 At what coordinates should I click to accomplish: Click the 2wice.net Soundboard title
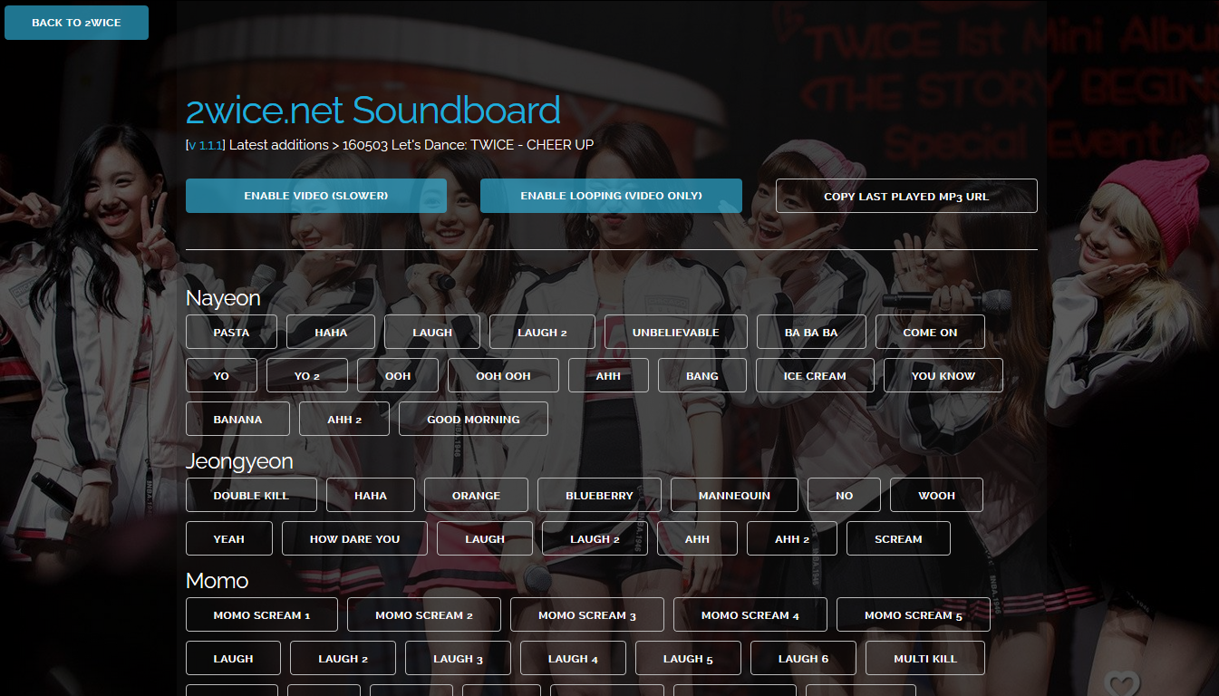[373, 110]
